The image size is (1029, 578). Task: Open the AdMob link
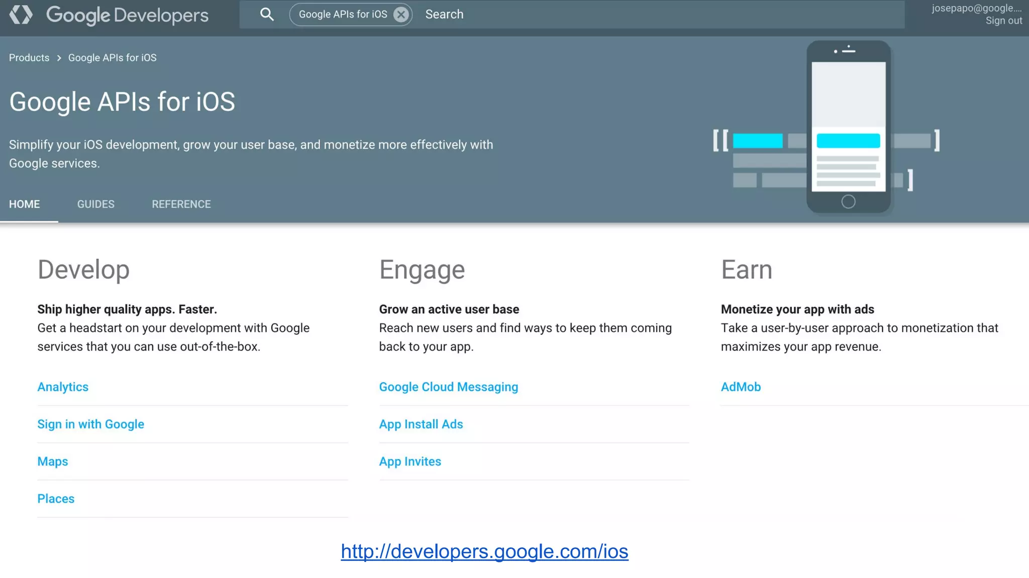coord(741,387)
